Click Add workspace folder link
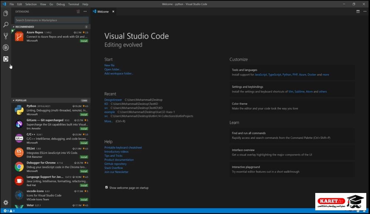370x214 pixels. (119, 73)
